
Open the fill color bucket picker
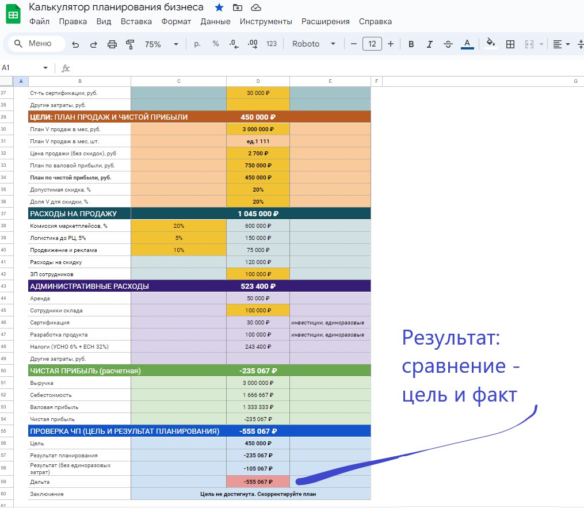tap(491, 44)
